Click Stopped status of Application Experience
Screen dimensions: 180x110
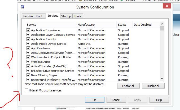pyautogui.click(x=123, y=30)
